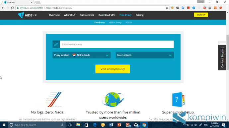Screen dimensions: 229x128
Task: Switch to VPN vs Proxy sub-tab
Action: tap(115, 22)
